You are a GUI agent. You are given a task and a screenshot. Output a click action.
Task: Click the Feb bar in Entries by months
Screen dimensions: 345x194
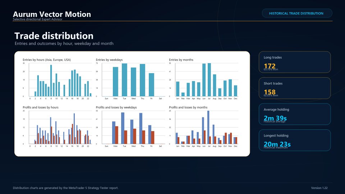183,94
